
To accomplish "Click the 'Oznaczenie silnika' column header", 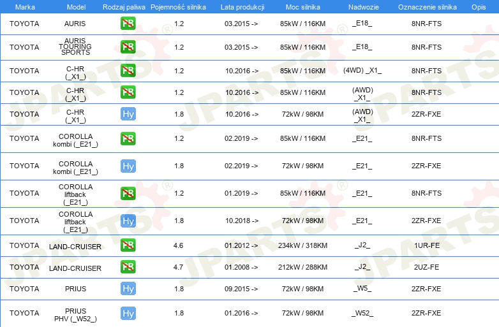I will point(428,7).
